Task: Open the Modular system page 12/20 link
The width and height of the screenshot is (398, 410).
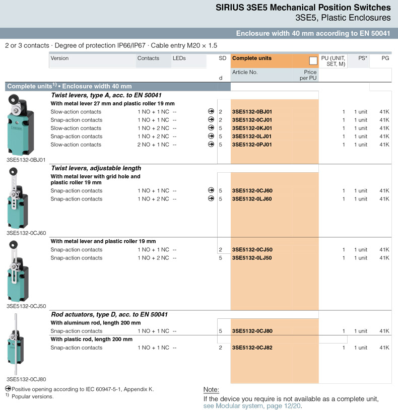Action: [252, 406]
